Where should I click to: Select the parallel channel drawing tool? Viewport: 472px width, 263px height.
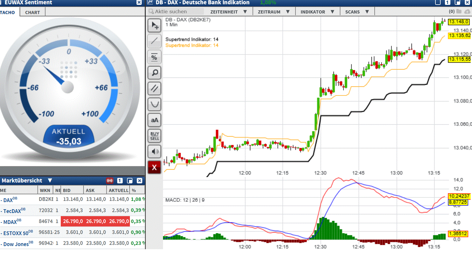pyautogui.click(x=154, y=89)
